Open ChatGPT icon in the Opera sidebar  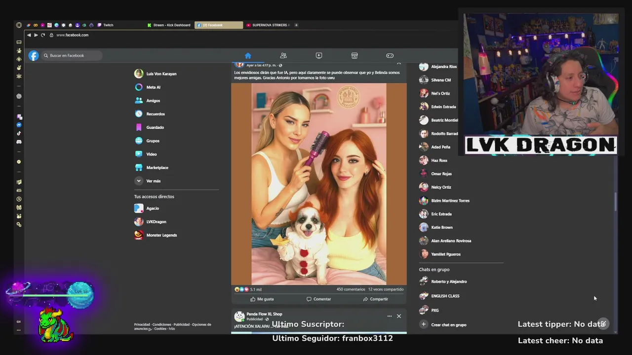[x=19, y=96]
